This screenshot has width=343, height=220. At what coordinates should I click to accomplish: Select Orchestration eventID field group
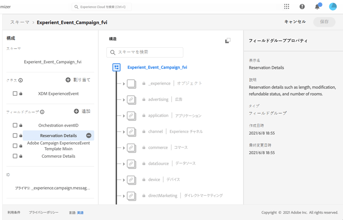coord(59,125)
